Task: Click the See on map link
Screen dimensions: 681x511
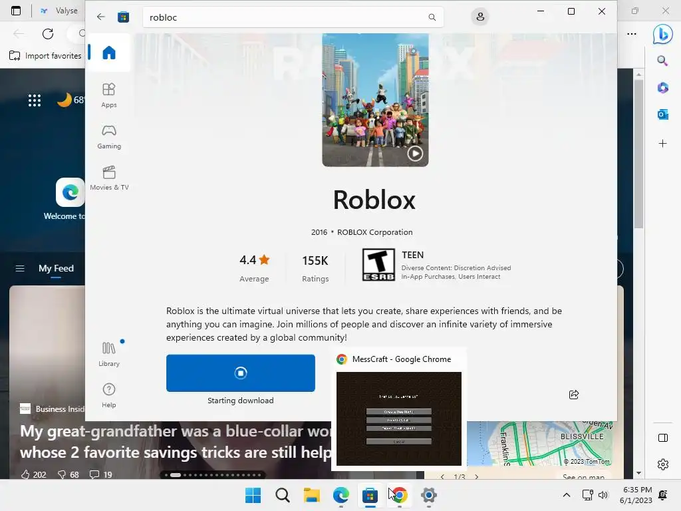Action: (583, 477)
